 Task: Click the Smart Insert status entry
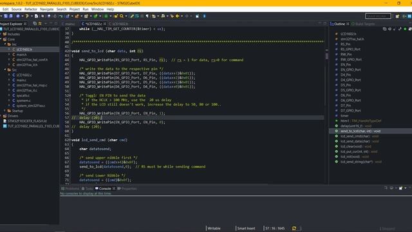tap(246, 228)
